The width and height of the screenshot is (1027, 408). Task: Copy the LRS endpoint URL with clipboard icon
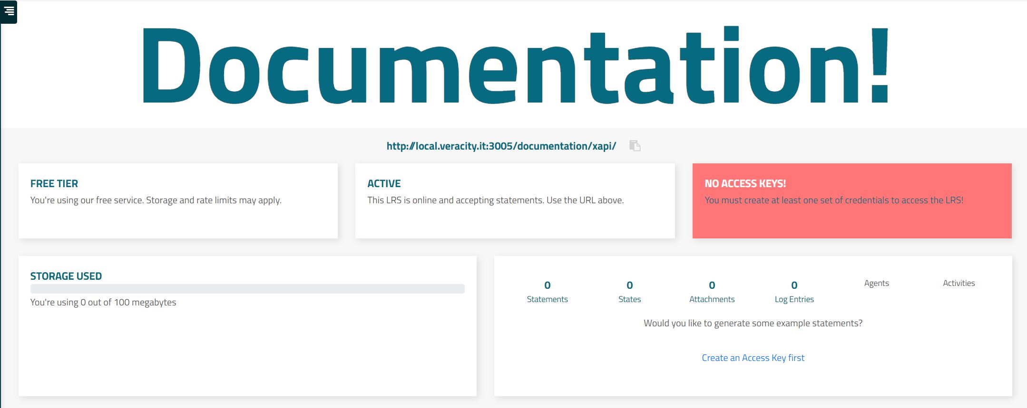pos(635,146)
